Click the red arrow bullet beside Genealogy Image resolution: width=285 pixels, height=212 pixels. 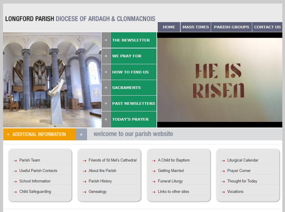coord(84,192)
